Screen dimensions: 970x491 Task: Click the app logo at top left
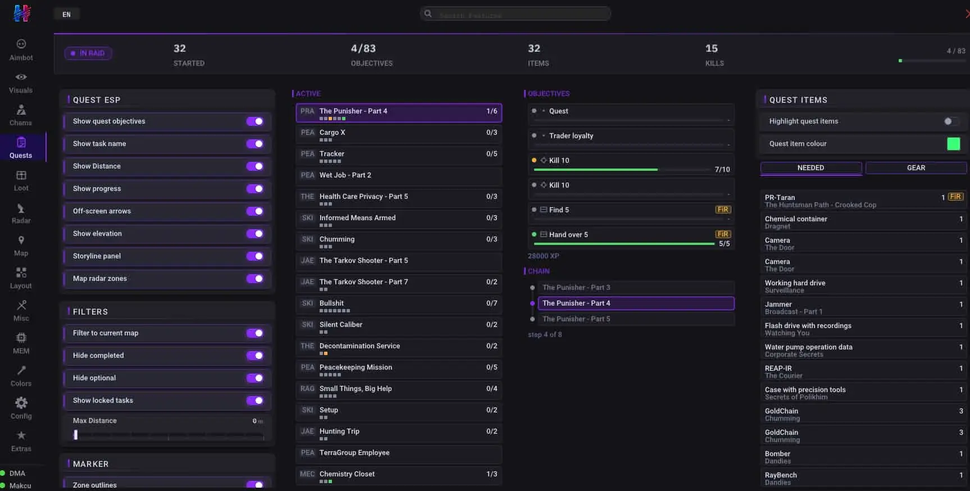tap(22, 13)
